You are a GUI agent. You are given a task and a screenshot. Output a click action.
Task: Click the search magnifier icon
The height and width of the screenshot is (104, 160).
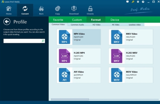click(x=43, y=41)
